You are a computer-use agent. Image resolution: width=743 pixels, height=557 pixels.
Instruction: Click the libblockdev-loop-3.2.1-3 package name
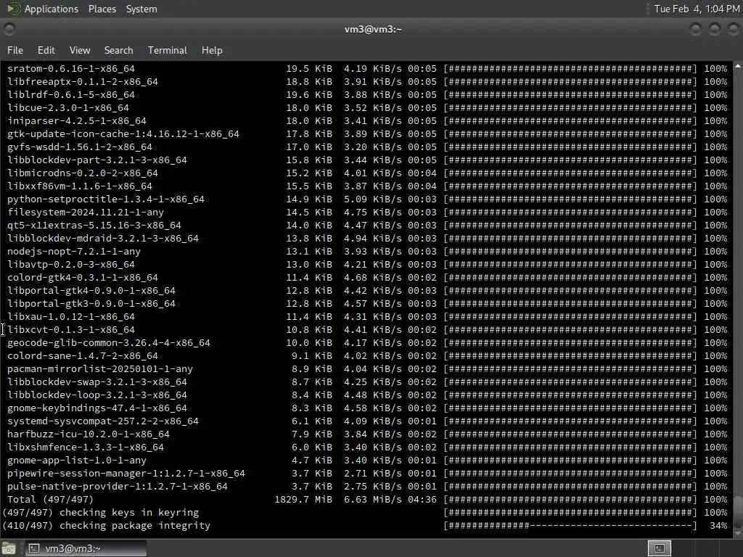tap(97, 395)
